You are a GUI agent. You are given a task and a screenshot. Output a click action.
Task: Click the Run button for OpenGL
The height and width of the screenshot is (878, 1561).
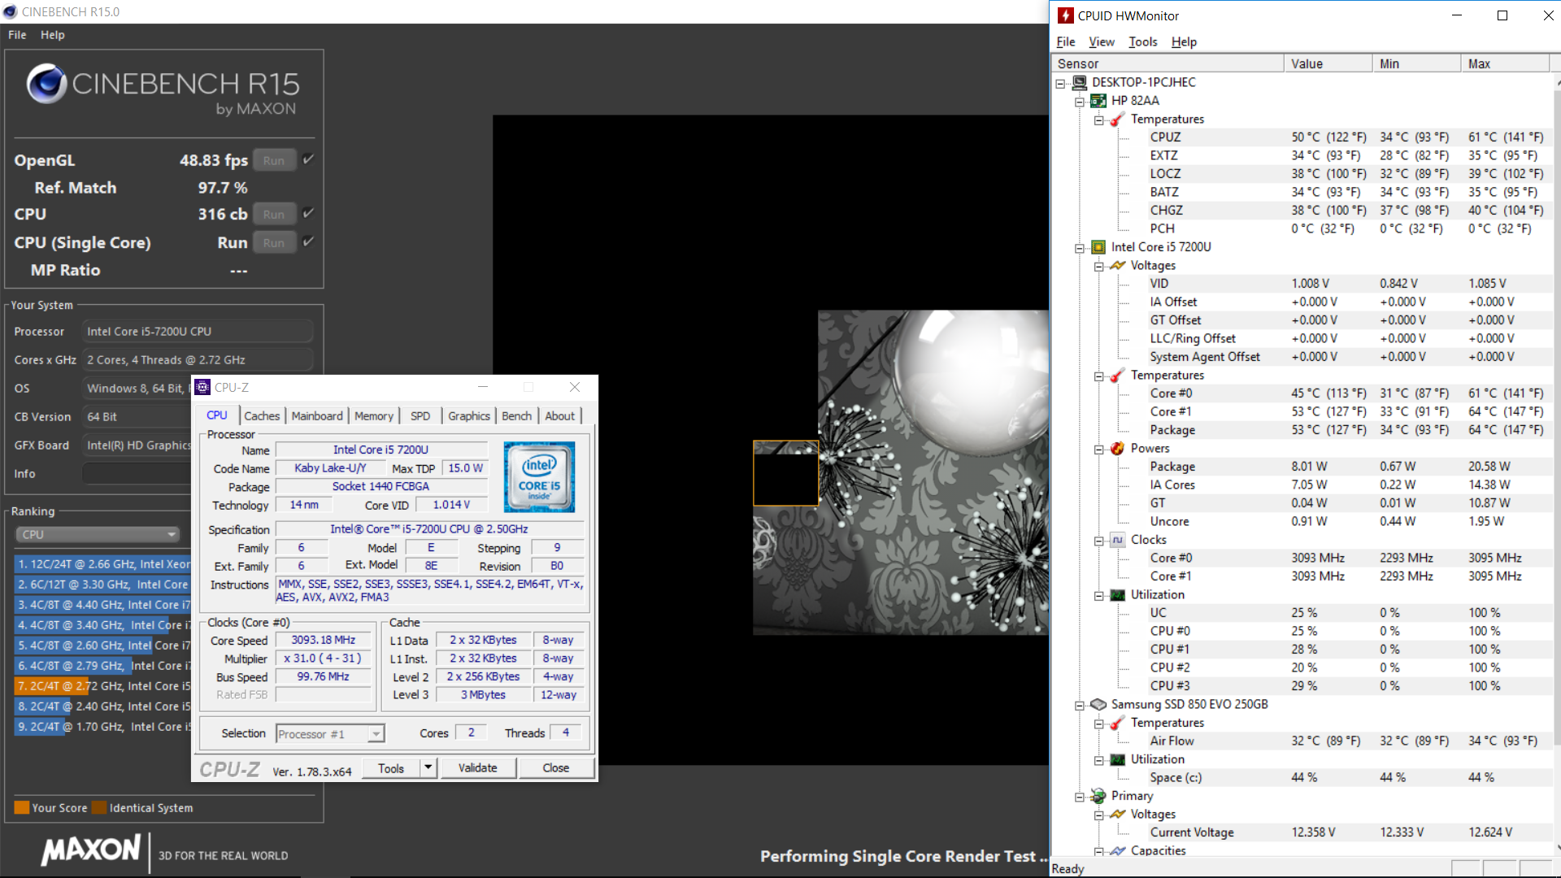[x=274, y=160]
